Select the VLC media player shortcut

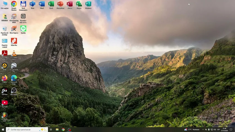click(14, 55)
